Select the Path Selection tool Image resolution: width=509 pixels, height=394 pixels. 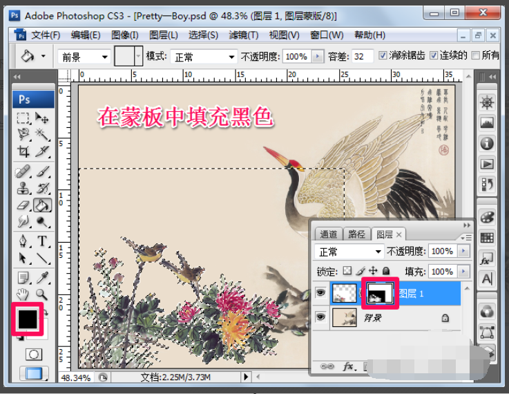pos(23,259)
